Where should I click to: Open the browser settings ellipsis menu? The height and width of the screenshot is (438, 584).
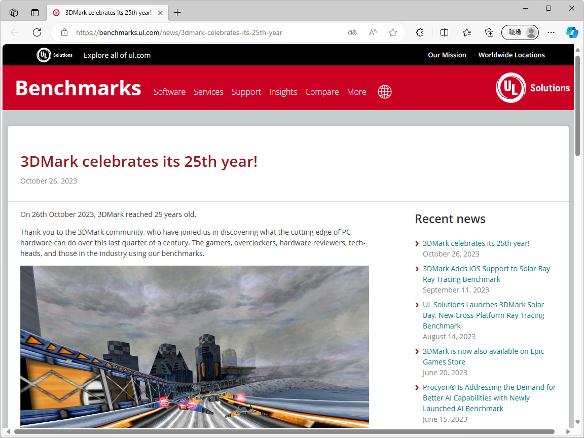coord(551,32)
